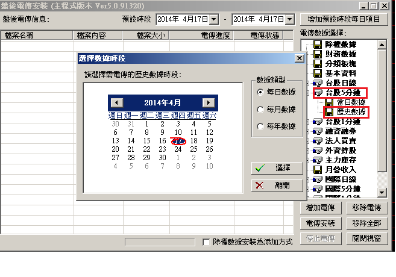Viewport: 396px width, 277px height.
Task: Click the 基本資料 floppy disk icon
Action: click(318, 73)
